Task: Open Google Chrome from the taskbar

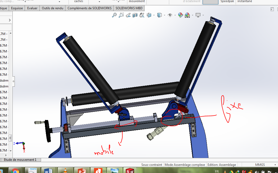Action: 15,171
